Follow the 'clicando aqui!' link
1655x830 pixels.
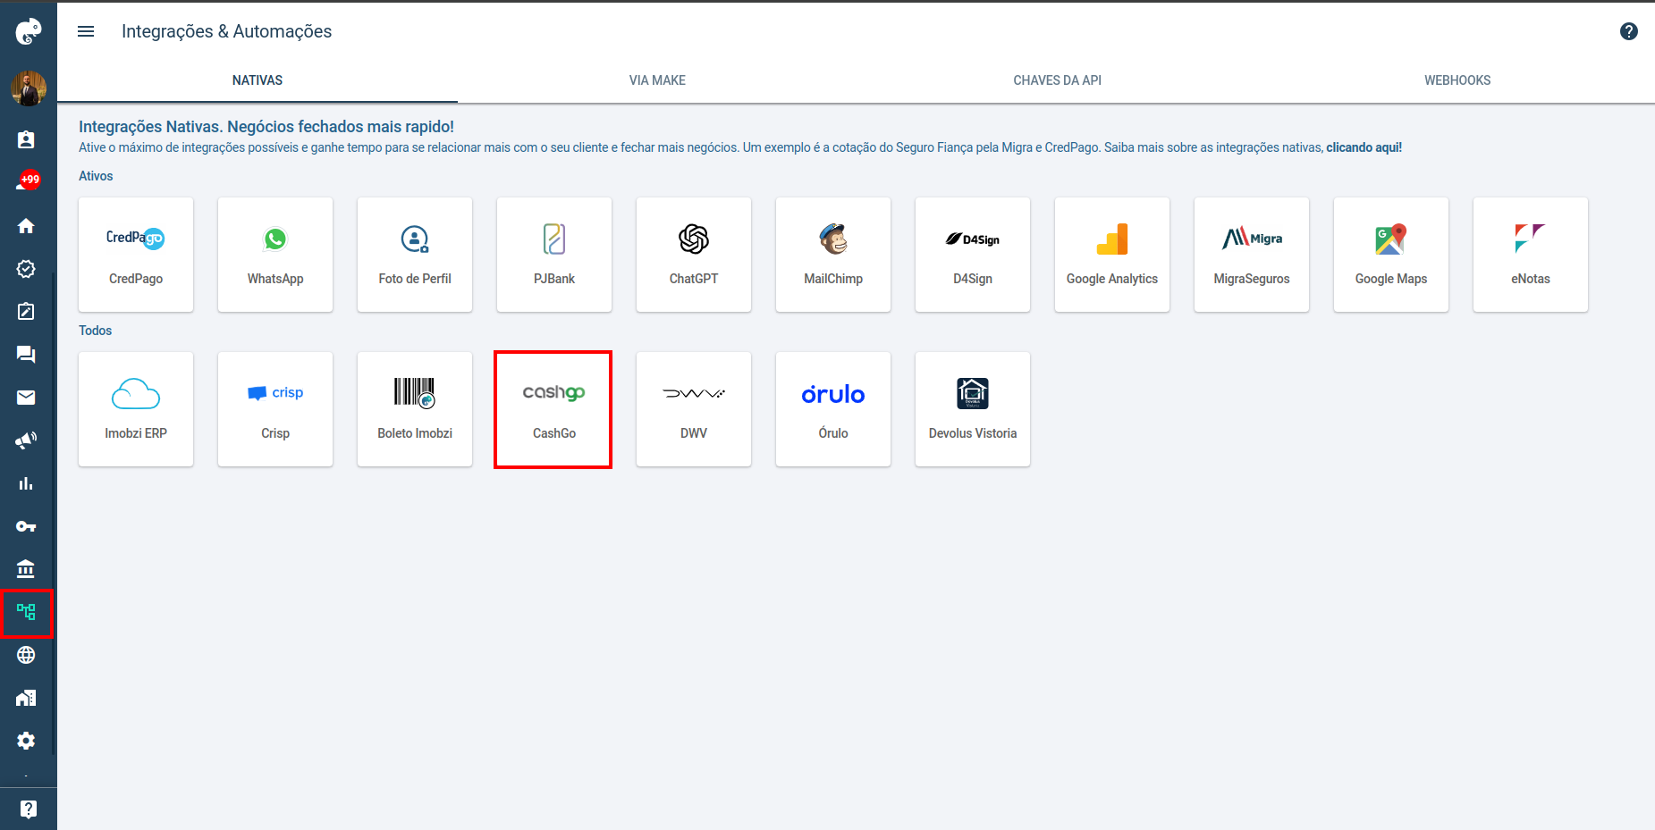click(1364, 147)
